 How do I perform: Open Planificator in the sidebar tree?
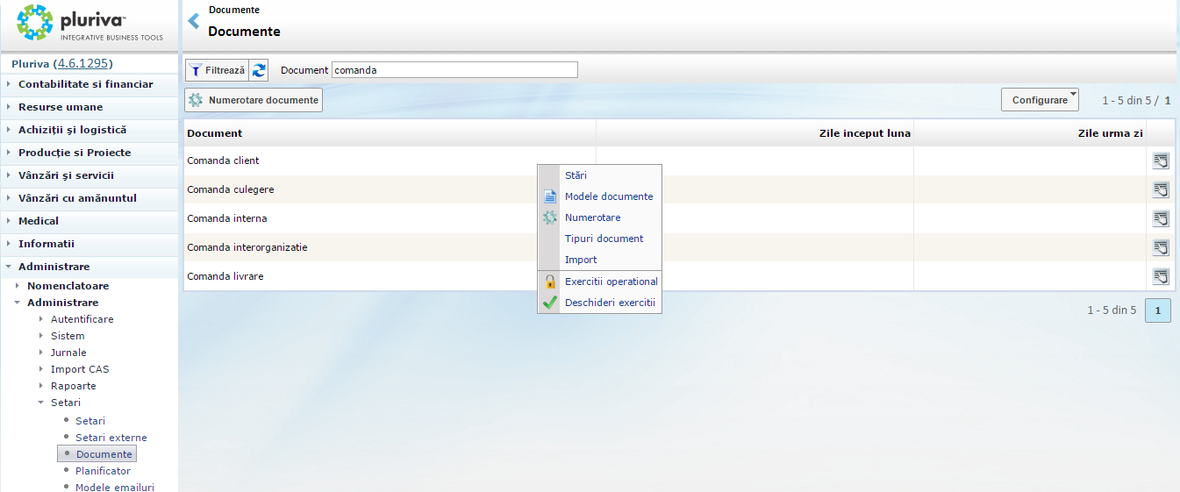point(103,471)
